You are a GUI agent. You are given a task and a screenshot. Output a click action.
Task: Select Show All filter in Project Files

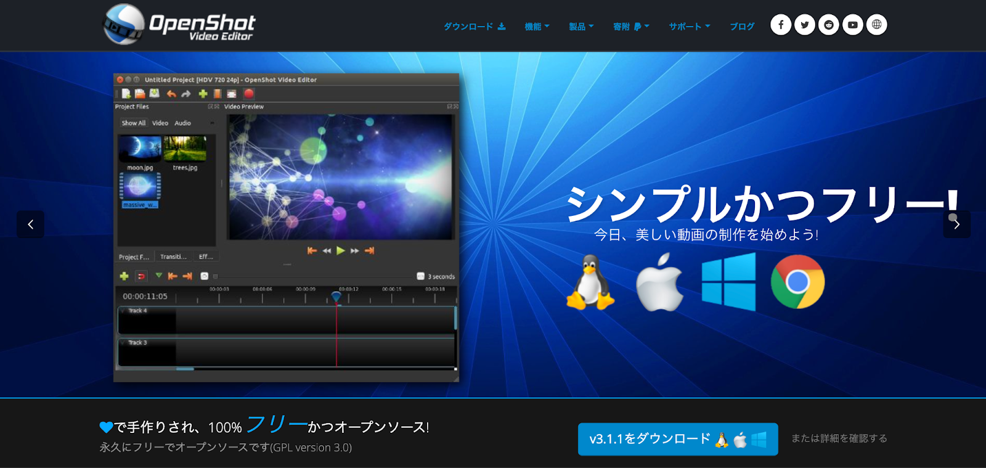[134, 123]
